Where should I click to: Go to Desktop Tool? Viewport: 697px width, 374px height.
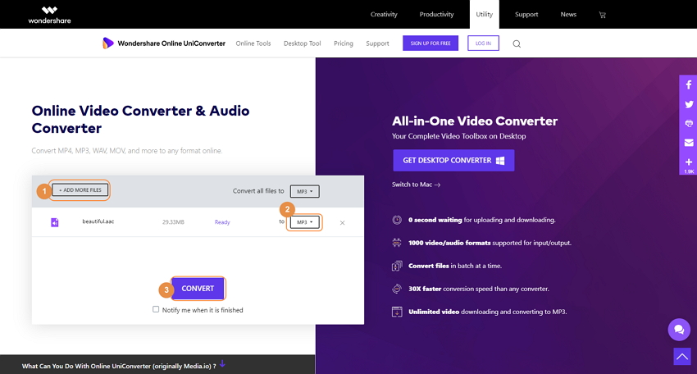pyautogui.click(x=302, y=43)
